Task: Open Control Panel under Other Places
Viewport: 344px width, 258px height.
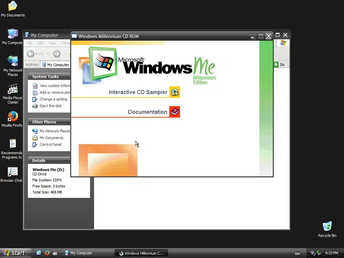Action: pos(50,144)
